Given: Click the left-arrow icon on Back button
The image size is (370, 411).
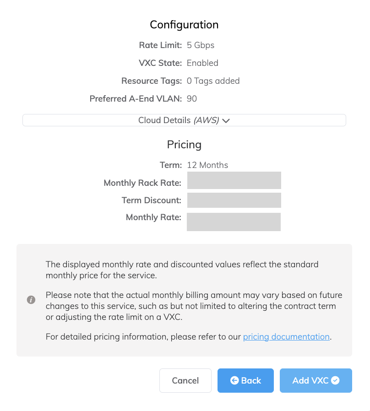Looking at the screenshot, I should (x=234, y=380).
